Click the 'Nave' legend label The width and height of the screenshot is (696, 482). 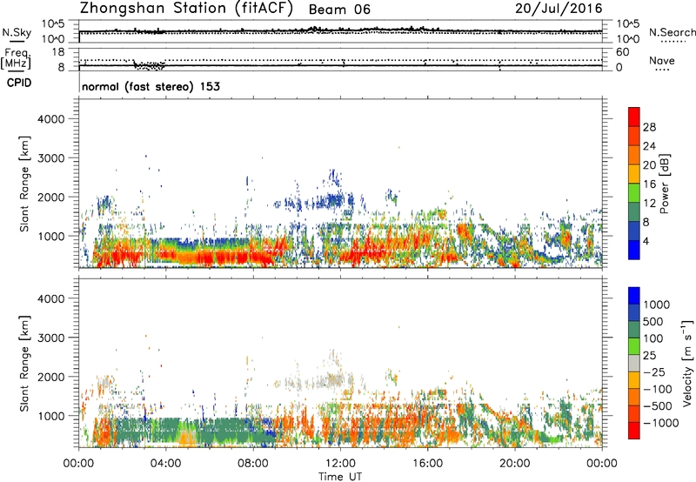[x=662, y=61]
